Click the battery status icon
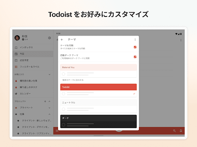The image size is (197, 147). (181, 34)
